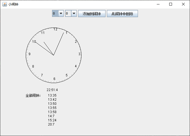Open the minute dropdown arrow
Image resolution: width=190 pixels, height=136 pixels.
pyautogui.click(x=74, y=14)
